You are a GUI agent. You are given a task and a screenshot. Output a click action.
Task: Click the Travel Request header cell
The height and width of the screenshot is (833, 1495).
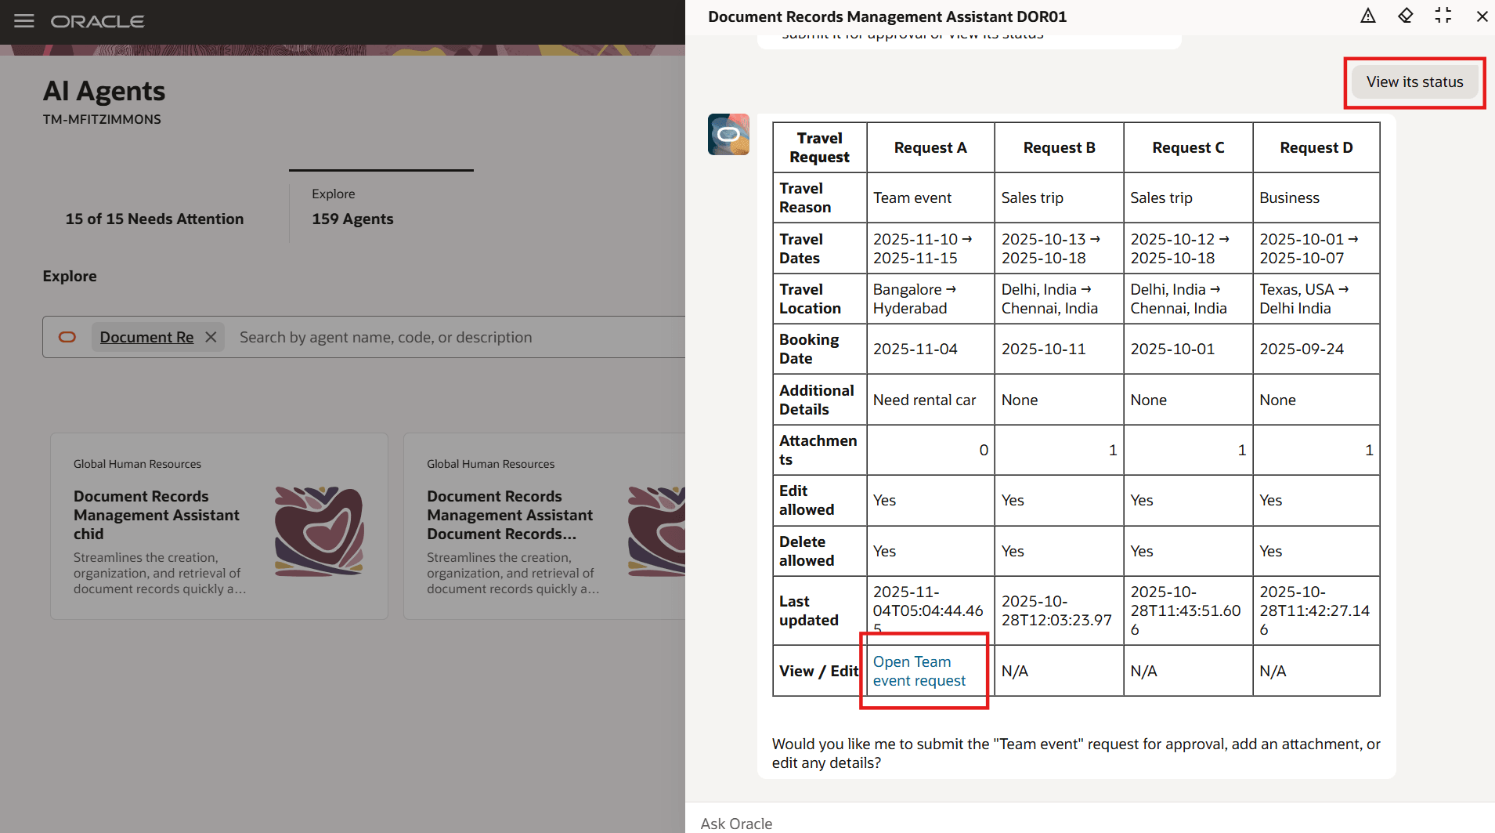(x=818, y=147)
